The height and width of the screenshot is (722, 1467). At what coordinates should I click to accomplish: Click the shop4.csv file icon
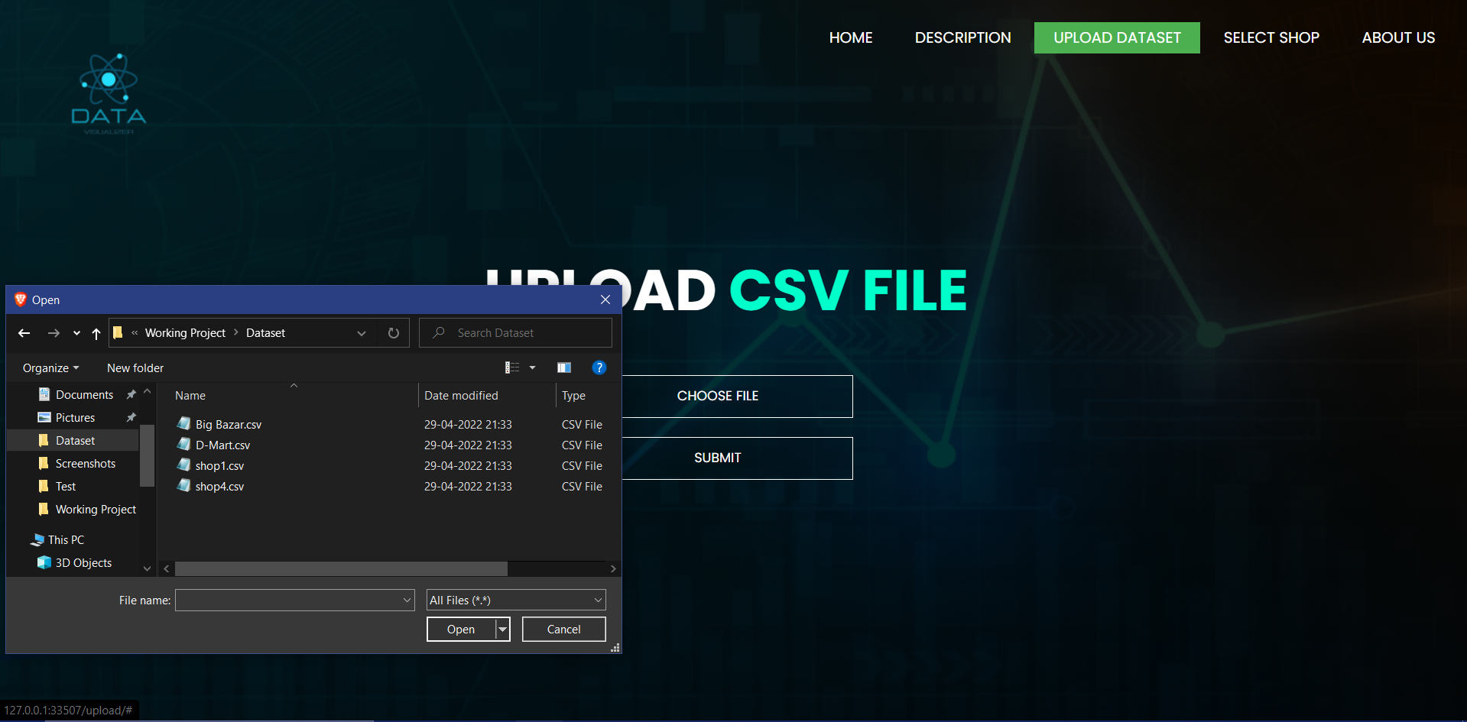(183, 485)
